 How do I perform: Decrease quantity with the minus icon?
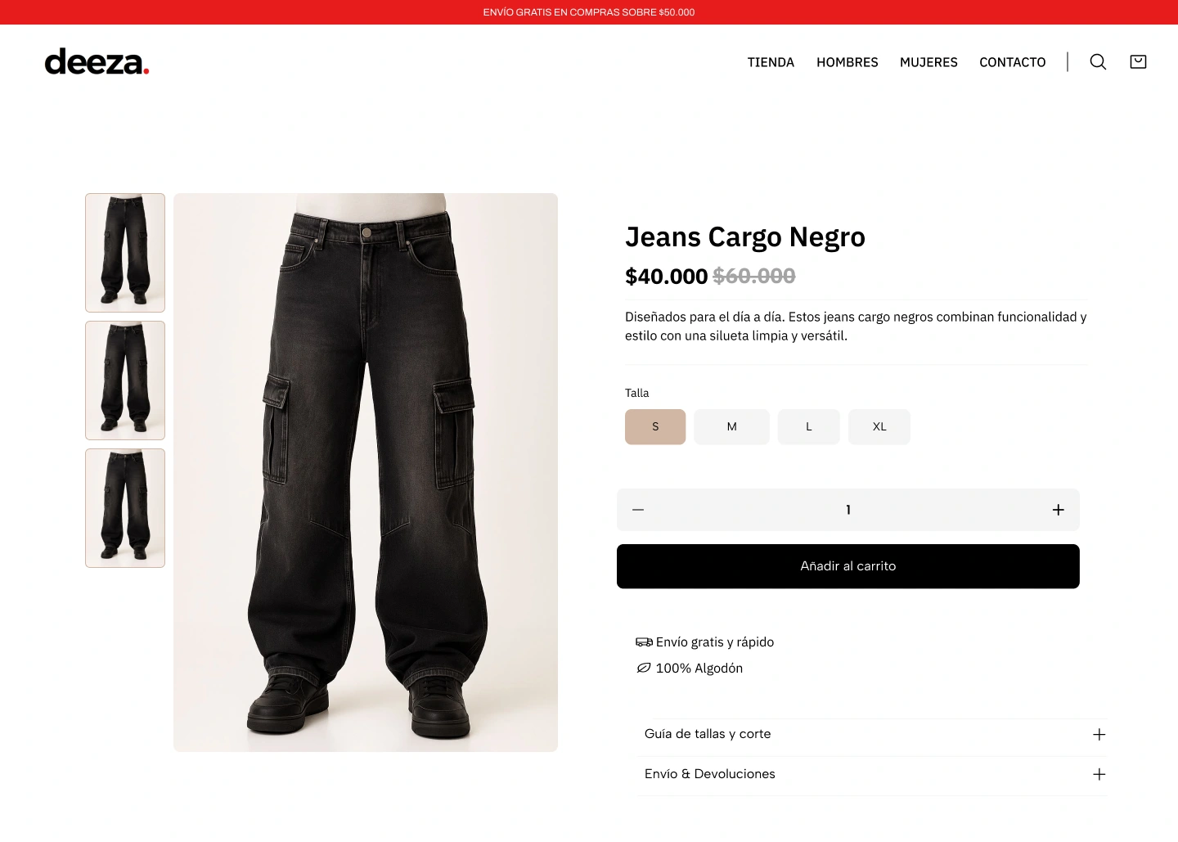point(638,510)
